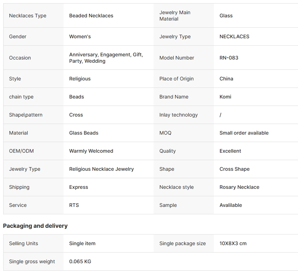Select the 'Glass Beads' material value
This screenshot has width=298, height=271.
[x=84, y=133]
